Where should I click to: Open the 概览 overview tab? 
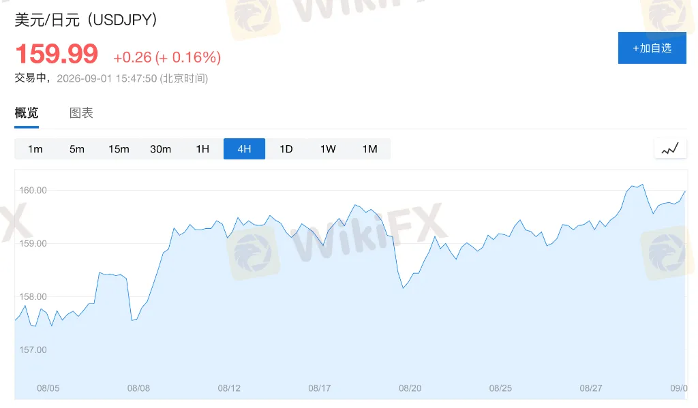point(27,113)
